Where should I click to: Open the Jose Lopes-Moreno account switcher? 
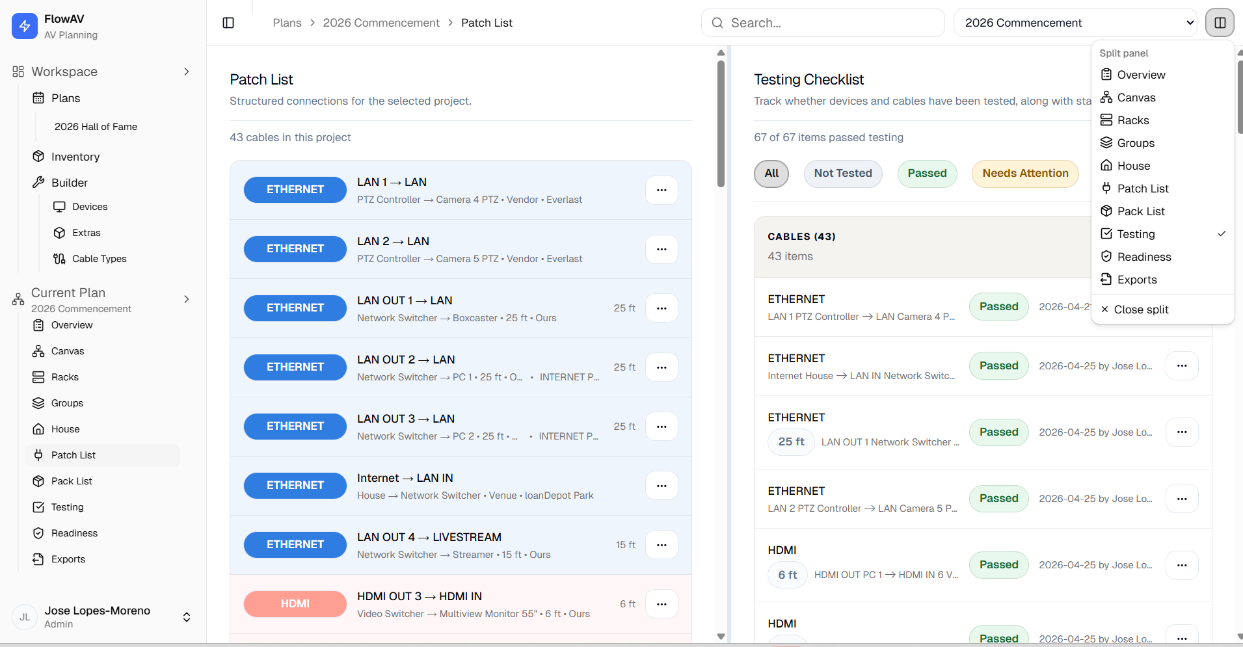point(103,617)
